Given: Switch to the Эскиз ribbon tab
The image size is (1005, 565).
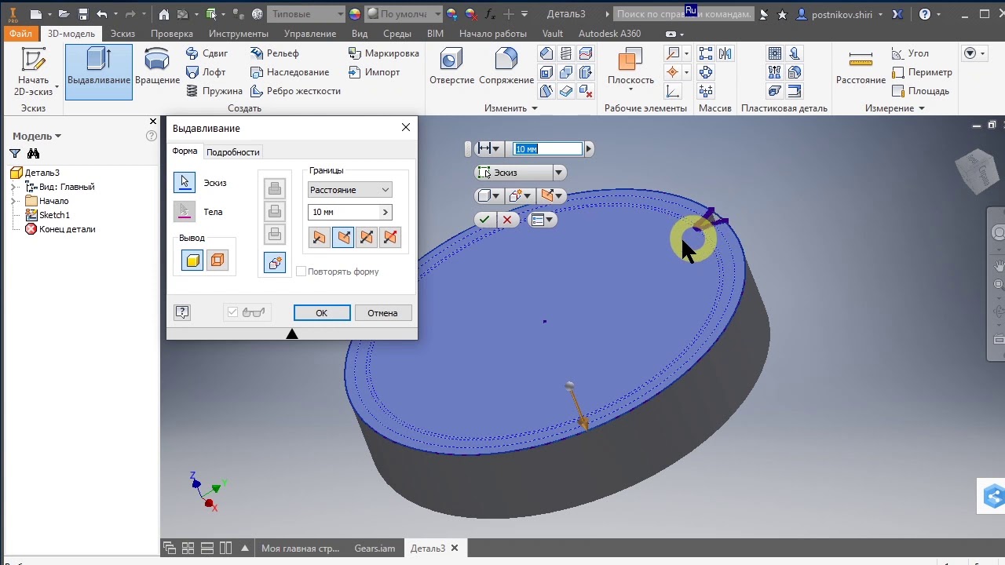Looking at the screenshot, I should click(122, 34).
